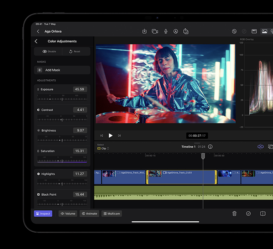The image size is (273, 249).
Task: Click the Brightness slider track
Action: tap(62, 139)
